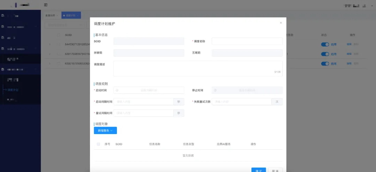Close the 调度计划维护 dialog with X
Screen dimensions: 376x172
tap(281, 23)
